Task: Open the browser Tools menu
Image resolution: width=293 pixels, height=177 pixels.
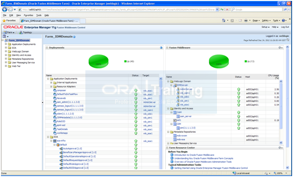Action: 39,15
